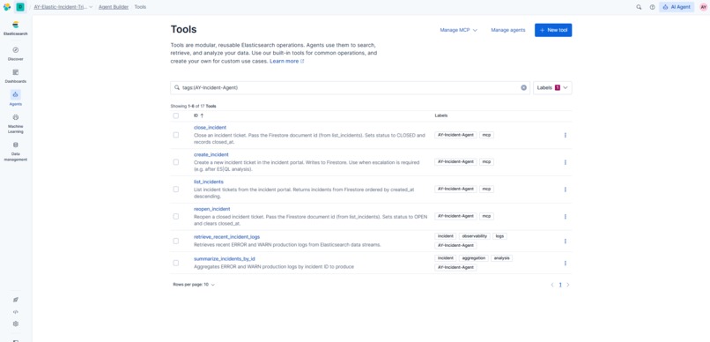Sort the table by ID column
The image size is (710, 342).
point(198,115)
